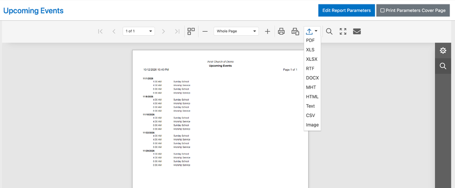455x188 pixels.
Task: Click the 11/22/2026 date heading
Action: 148,133
